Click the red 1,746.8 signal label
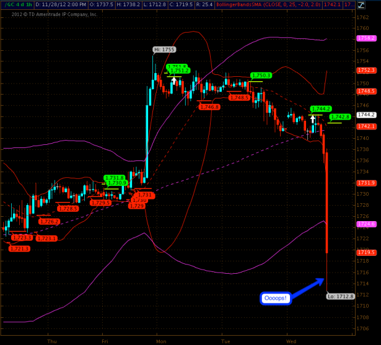381x345 pixels. (209, 107)
